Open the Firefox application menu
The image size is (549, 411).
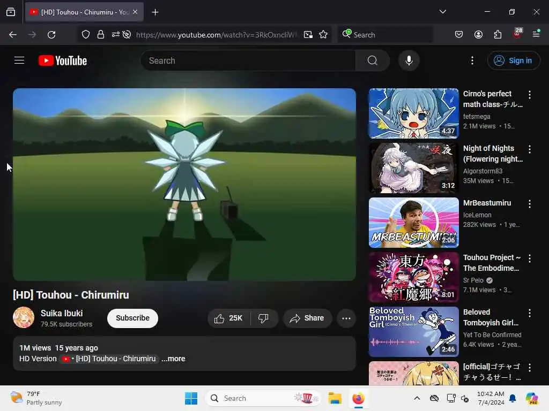(x=536, y=34)
